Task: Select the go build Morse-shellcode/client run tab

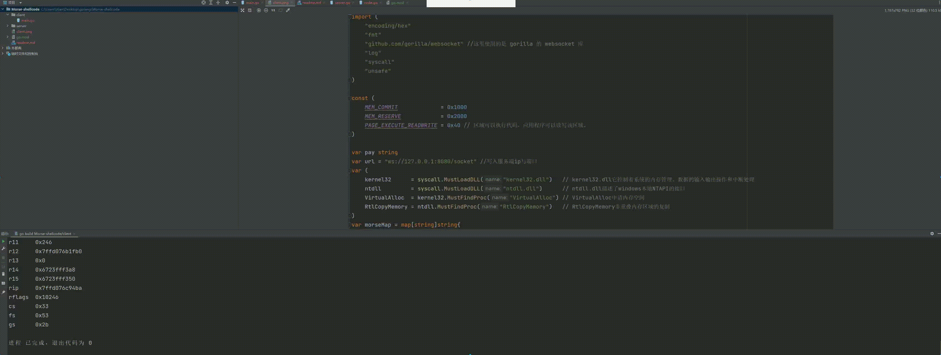Action: (45, 234)
